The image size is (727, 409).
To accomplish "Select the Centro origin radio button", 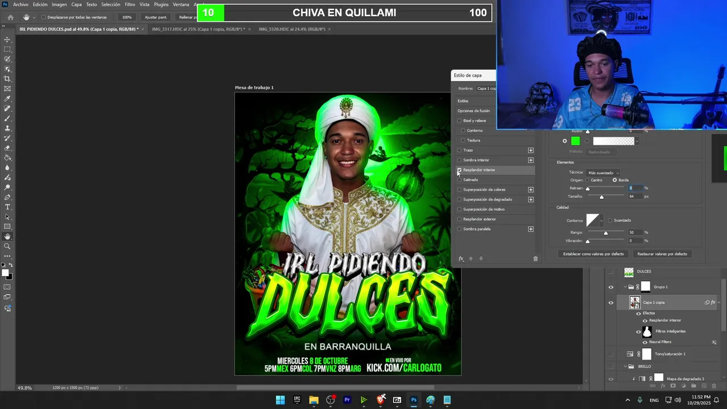I will (x=587, y=180).
